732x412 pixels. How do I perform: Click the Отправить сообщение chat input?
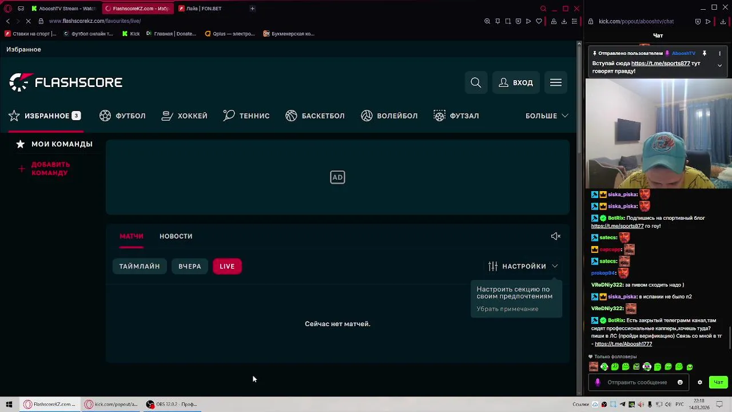638,382
